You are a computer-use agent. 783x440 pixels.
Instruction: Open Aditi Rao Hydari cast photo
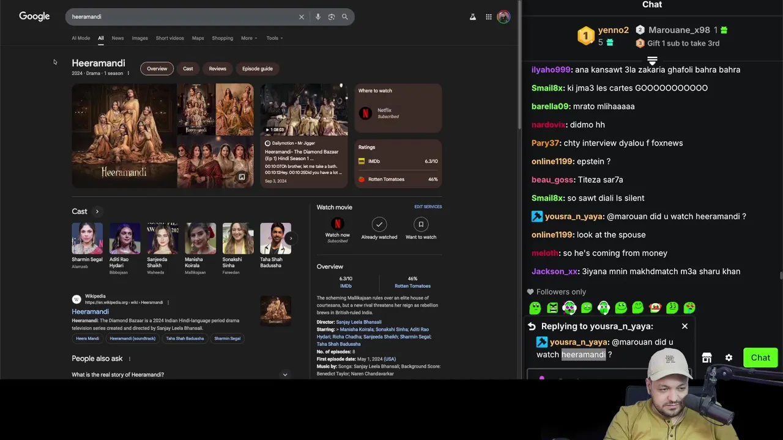pos(125,238)
